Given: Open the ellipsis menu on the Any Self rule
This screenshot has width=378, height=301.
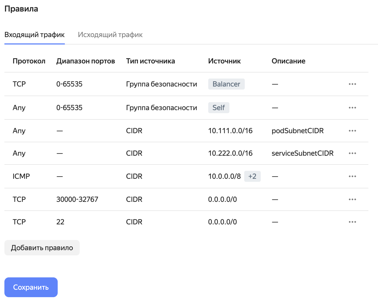Looking at the screenshot, I should pyautogui.click(x=352, y=108).
